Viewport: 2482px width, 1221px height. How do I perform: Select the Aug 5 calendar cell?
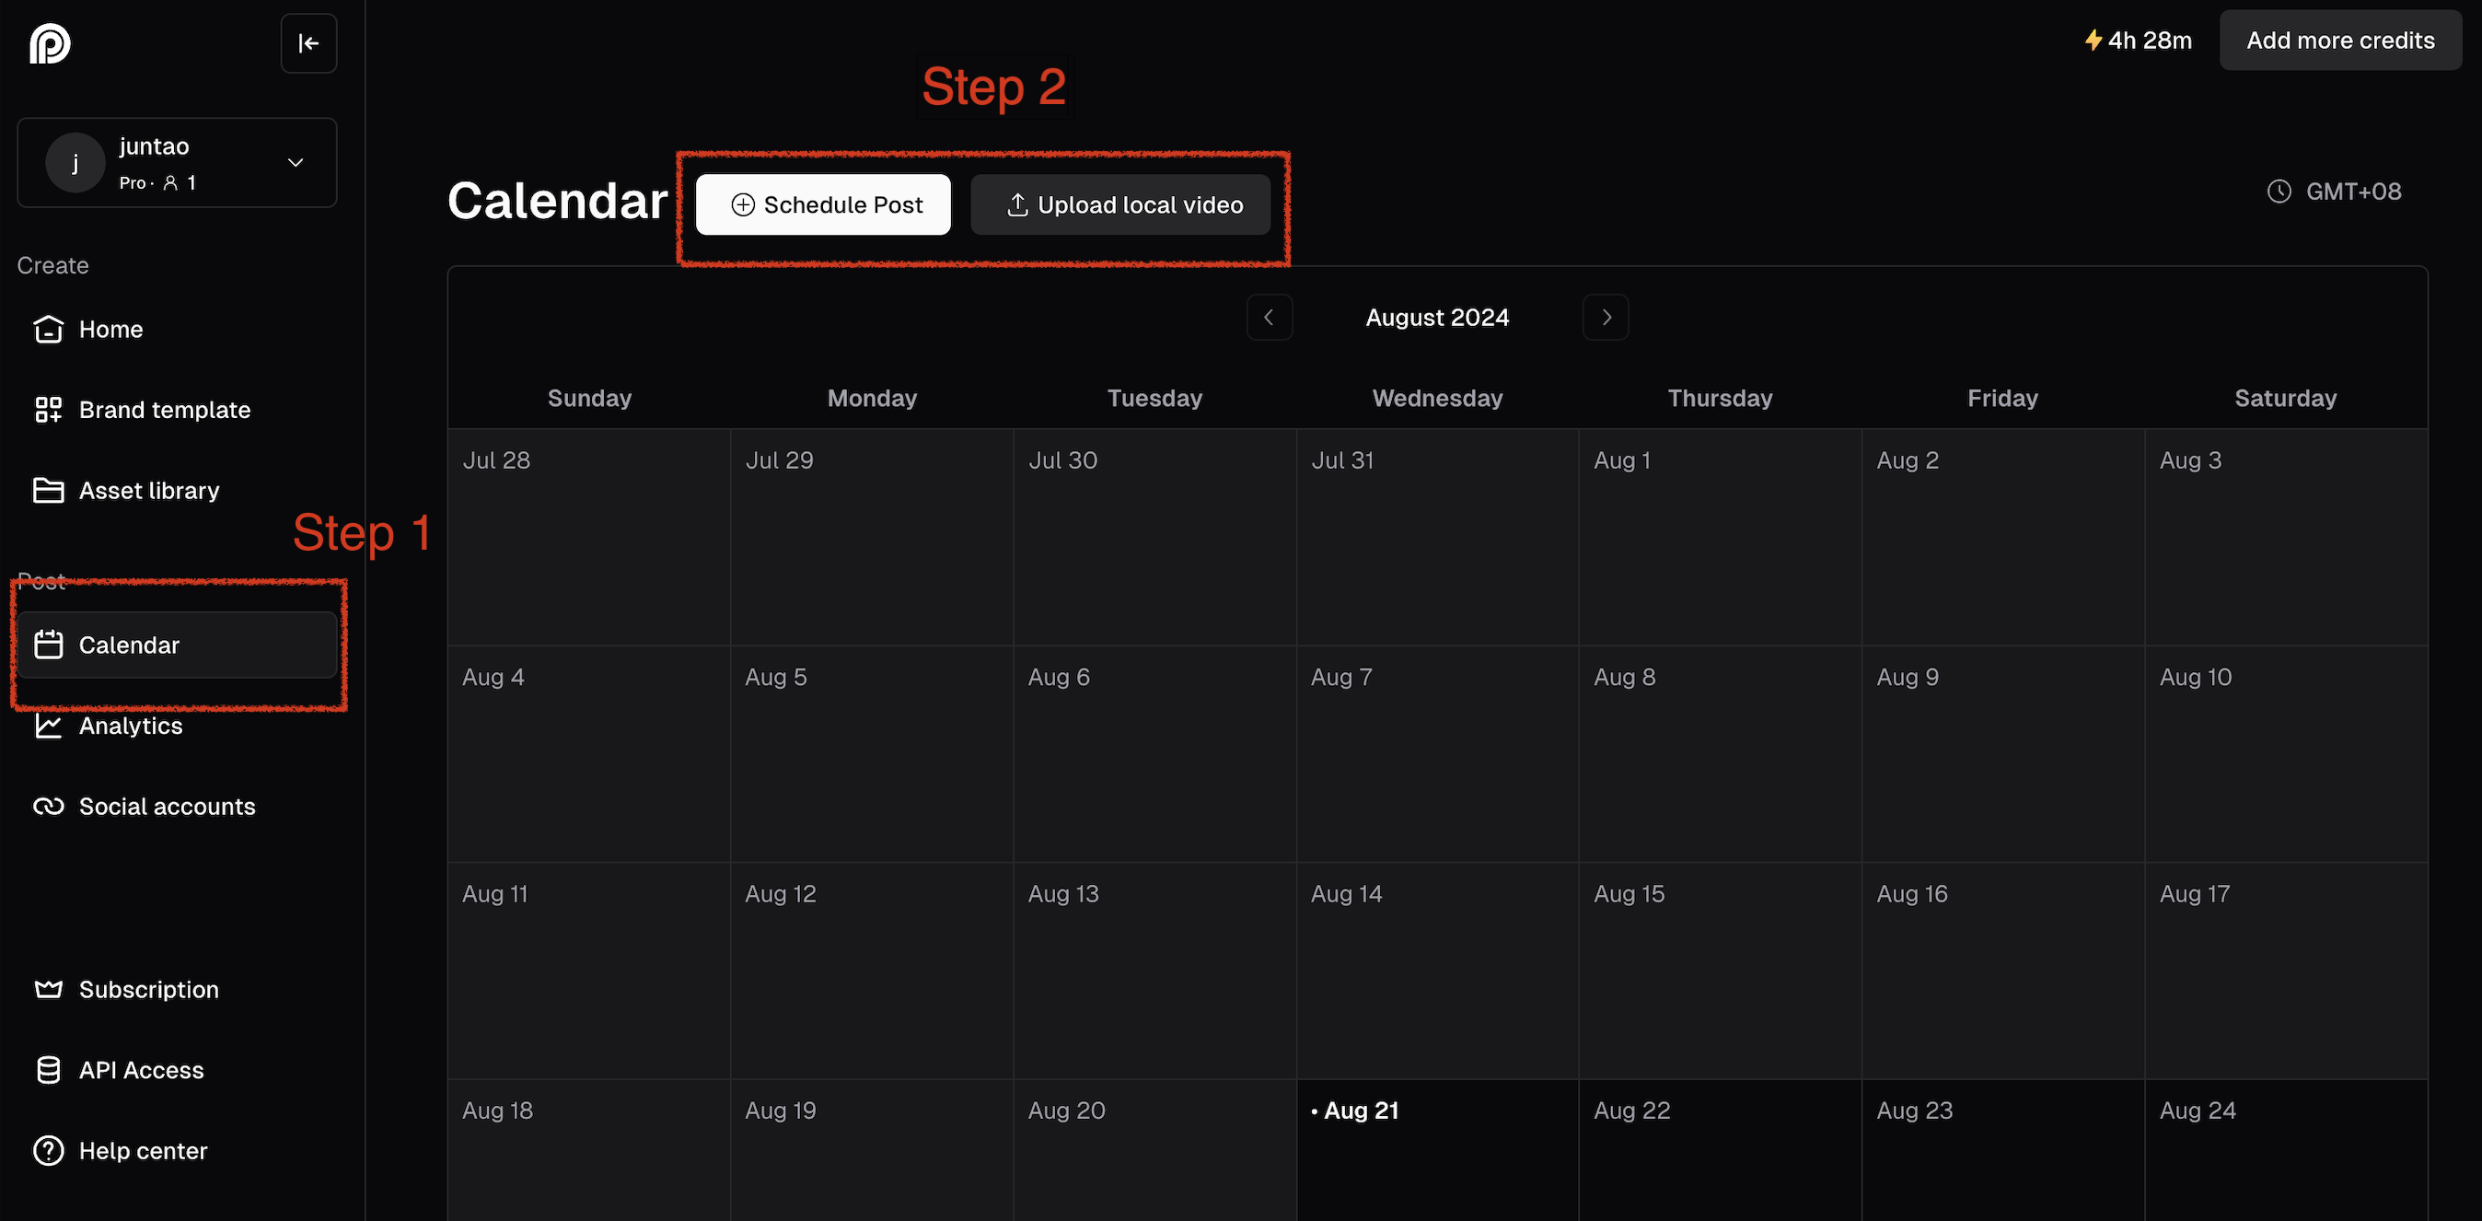tap(872, 753)
